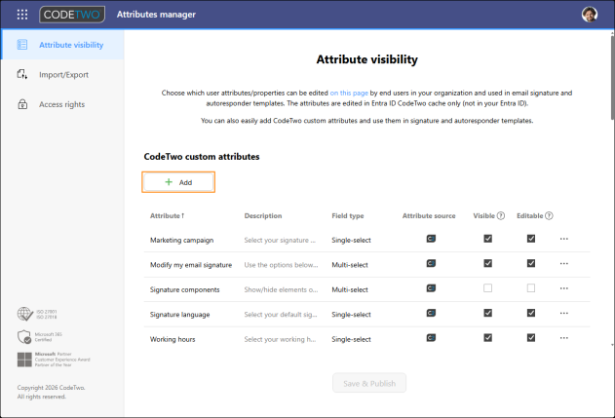Select the Attribute visibility menu item

62,45
